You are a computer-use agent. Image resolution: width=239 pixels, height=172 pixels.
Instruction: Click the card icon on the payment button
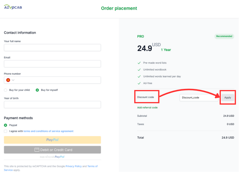point(37,150)
